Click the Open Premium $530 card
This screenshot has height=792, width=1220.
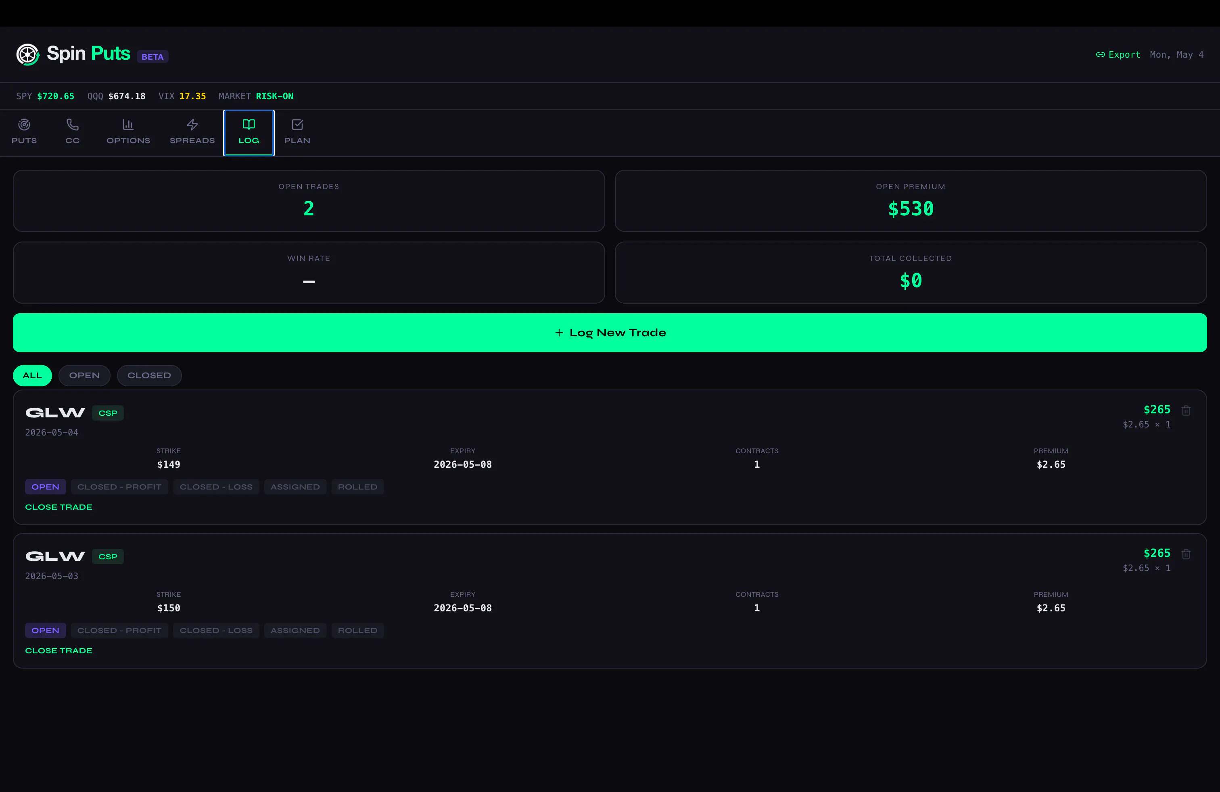coord(911,201)
